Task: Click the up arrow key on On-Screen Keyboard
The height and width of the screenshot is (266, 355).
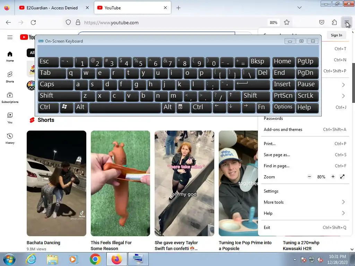Action: [x=234, y=96]
